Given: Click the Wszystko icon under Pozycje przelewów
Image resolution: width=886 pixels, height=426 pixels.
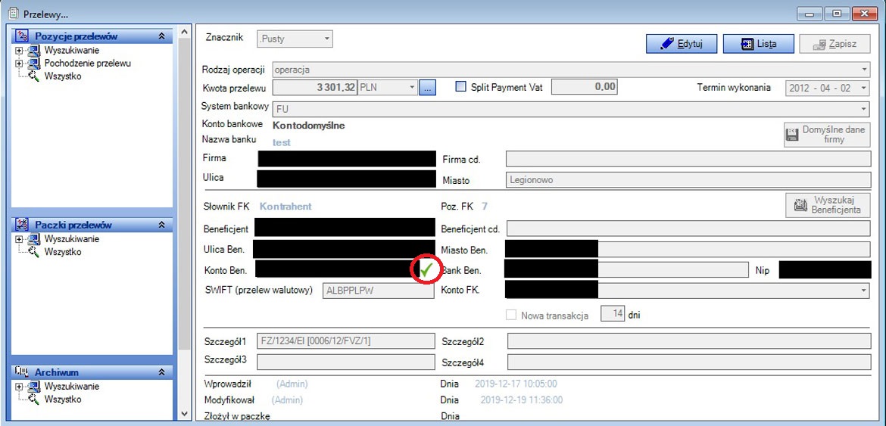Looking at the screenshot, I should pos(34,76).
